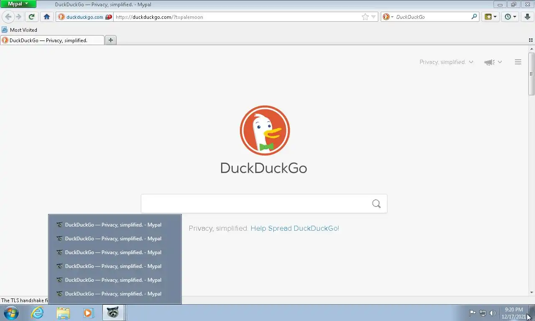Screen dimensions: 535x321
Task: Open a new tab with plus button
Action: (x=111, y=40)
